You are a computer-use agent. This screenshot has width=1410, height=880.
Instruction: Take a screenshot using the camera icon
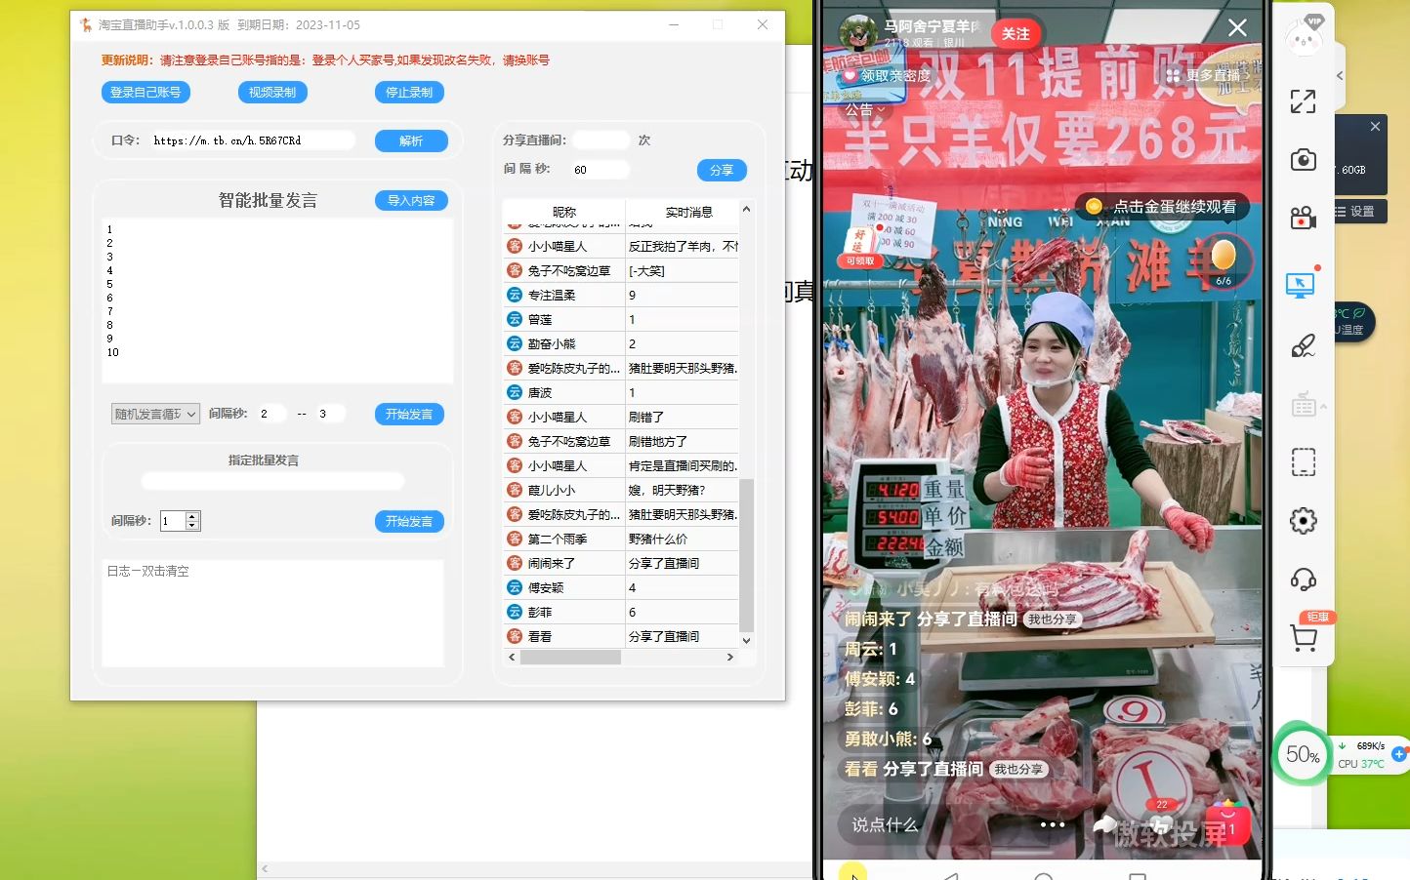pos(1304,160)
